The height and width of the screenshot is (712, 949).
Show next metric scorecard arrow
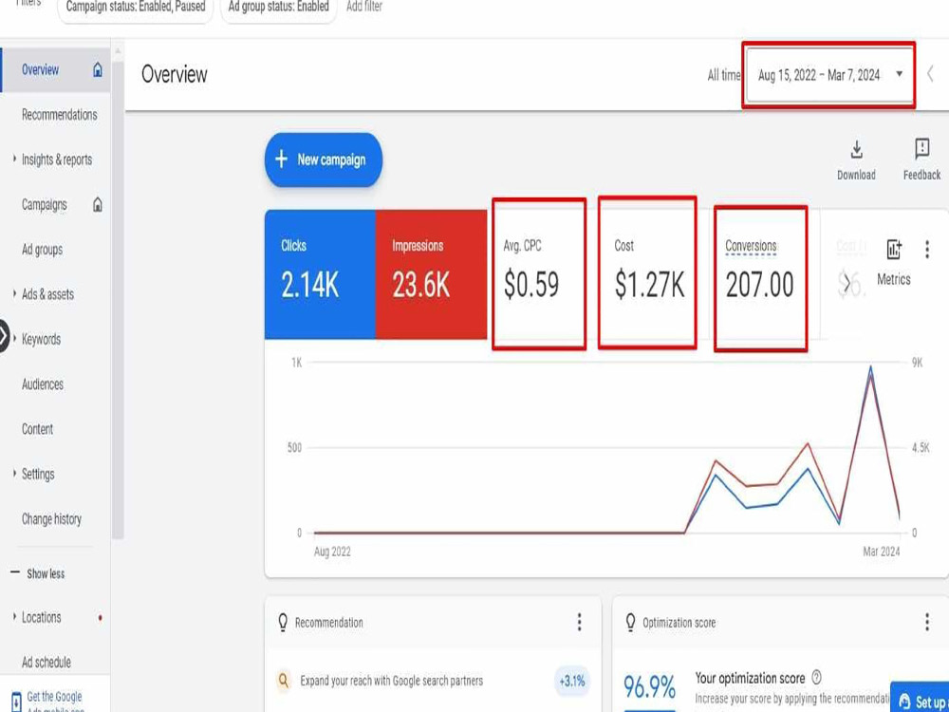point(847,283)
